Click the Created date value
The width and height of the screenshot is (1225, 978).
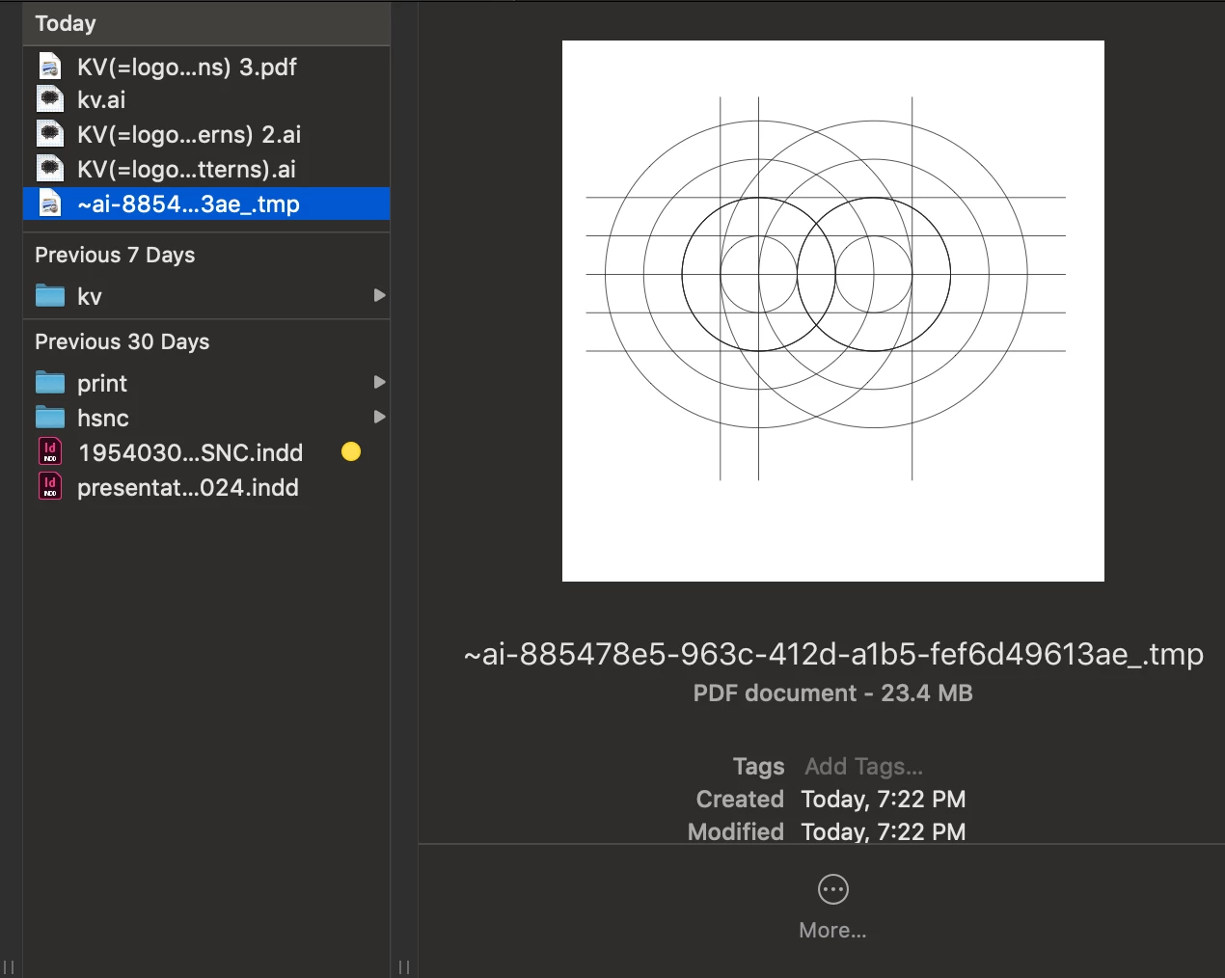(884, 799)
